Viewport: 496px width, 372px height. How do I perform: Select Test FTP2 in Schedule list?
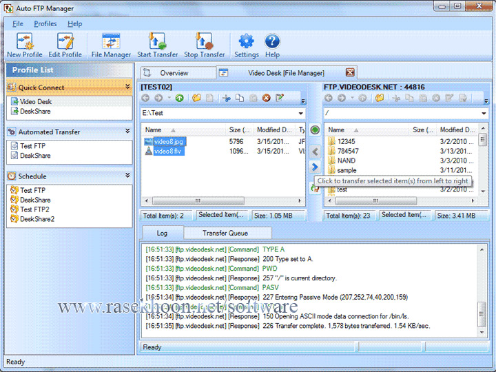34,209
